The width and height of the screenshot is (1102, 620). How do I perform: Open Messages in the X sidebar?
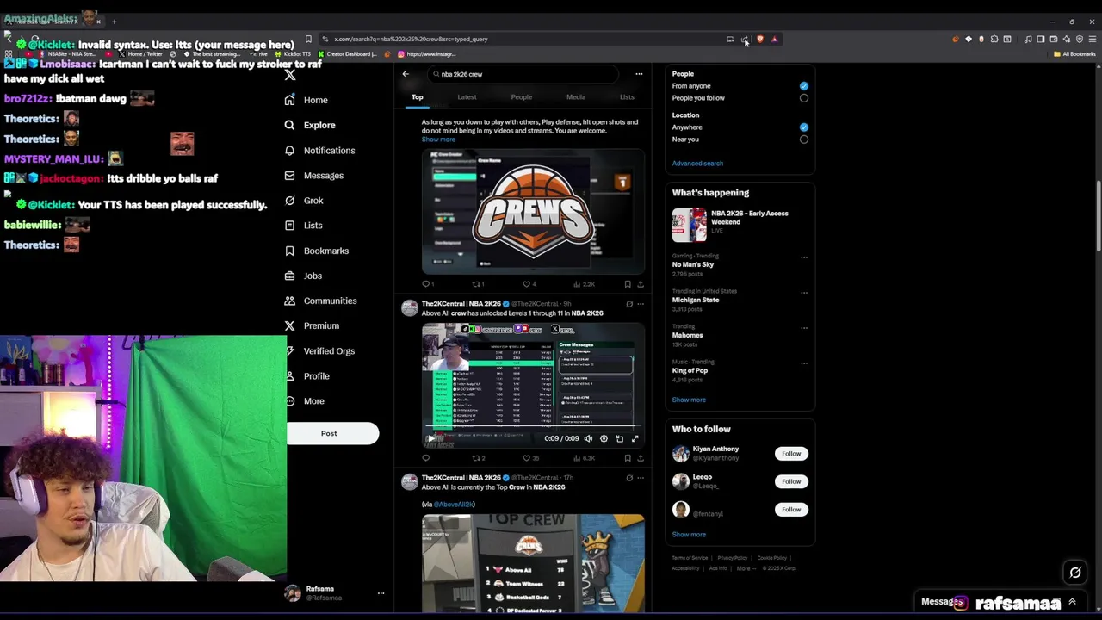click(x=314, y=175)
